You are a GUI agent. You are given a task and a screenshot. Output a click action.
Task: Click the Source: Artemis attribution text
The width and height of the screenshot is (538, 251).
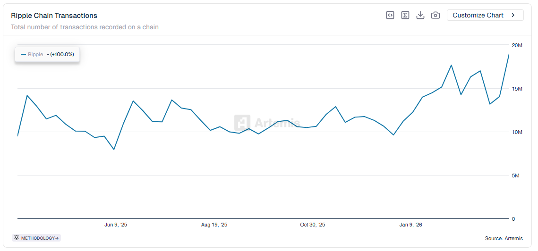click(x=504, y=238)
